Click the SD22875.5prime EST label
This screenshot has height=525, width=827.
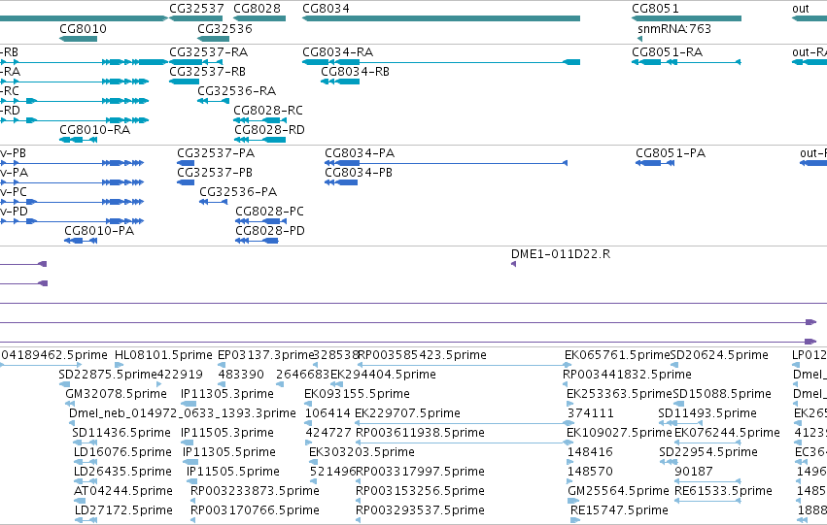point(108,375)
